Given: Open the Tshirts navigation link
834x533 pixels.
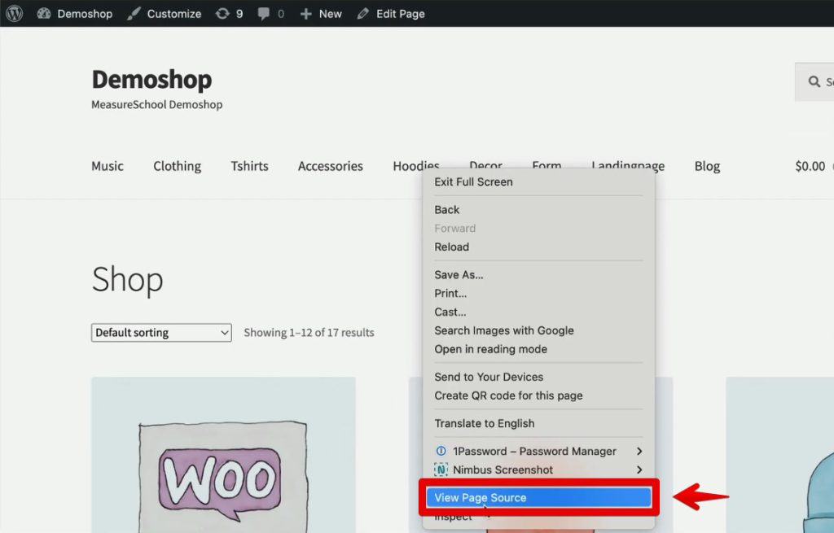Looking at the screenshot, I should 249,166.
